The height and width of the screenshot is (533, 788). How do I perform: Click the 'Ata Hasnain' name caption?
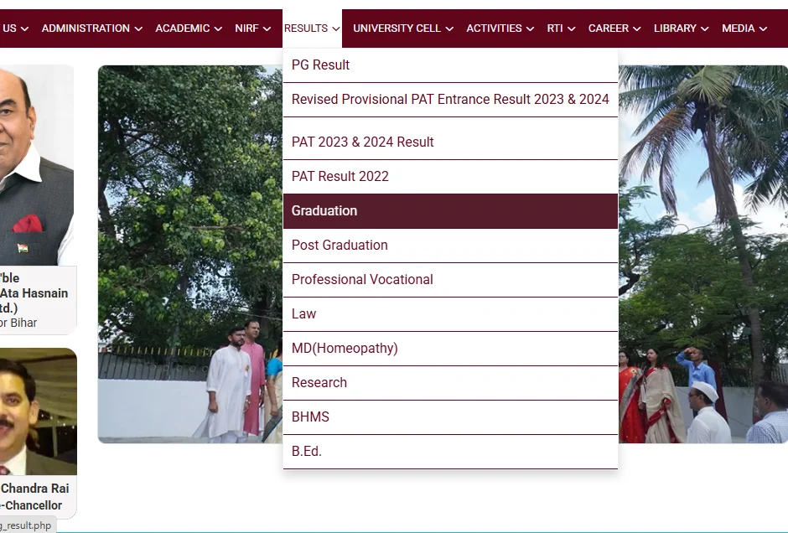tap(34, 293)
